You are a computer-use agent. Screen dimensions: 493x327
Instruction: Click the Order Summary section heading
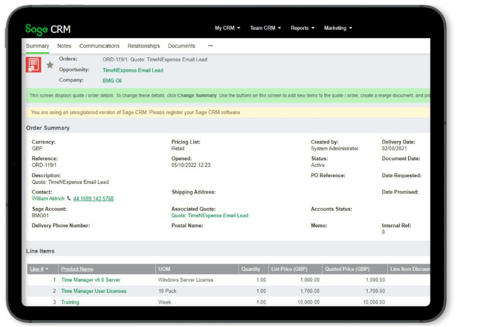[x=48, y=128]
